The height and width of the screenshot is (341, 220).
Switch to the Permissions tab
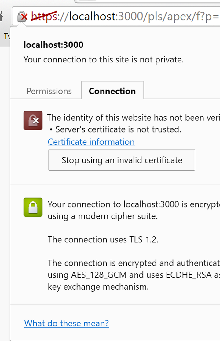click(x=49, y=91)
